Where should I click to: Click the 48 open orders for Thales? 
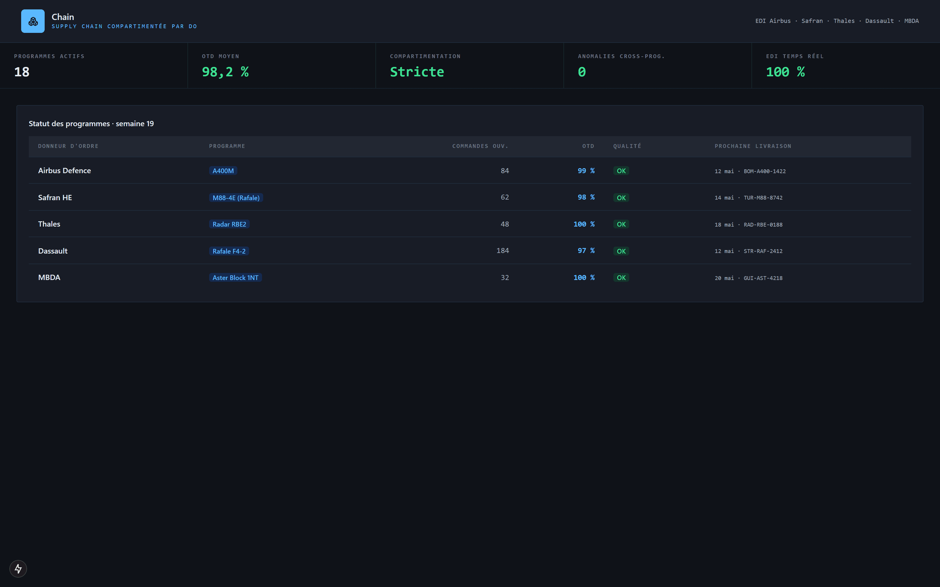[505, 224]
